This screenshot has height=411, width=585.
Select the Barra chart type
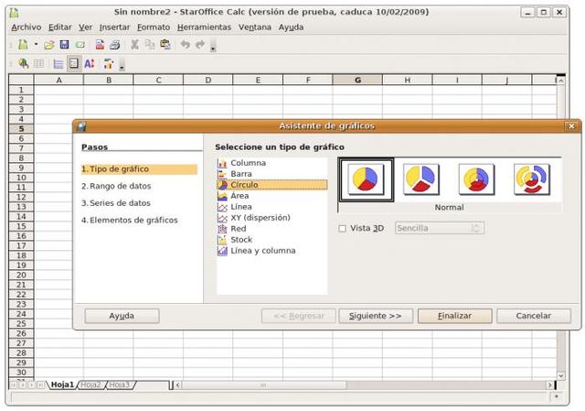(x=272, y=174)
